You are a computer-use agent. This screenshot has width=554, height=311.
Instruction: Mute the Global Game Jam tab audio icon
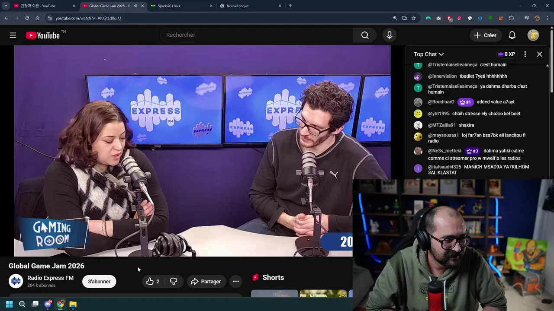pos(135,6)
